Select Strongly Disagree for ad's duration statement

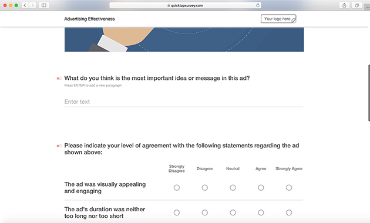177,212
